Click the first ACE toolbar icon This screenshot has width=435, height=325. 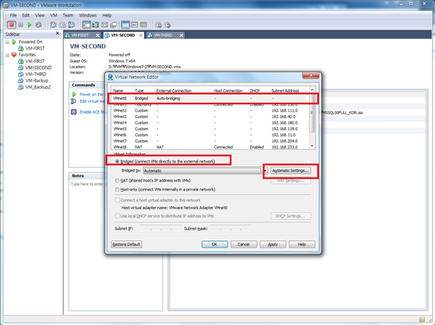[158, 25]
